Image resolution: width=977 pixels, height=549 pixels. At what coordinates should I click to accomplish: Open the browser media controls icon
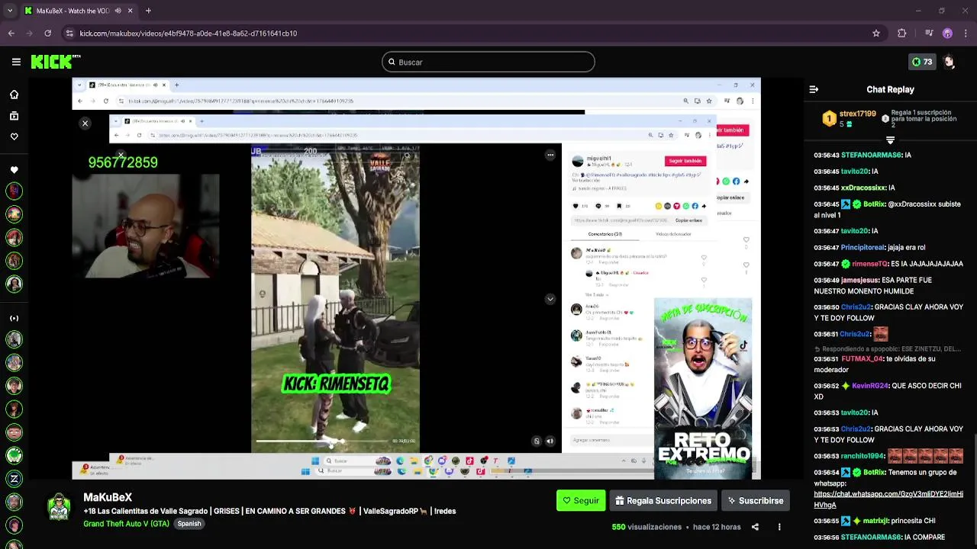[x=929, y=34]
